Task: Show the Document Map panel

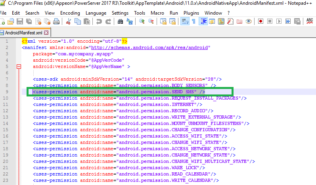Action: pos(221,21)
